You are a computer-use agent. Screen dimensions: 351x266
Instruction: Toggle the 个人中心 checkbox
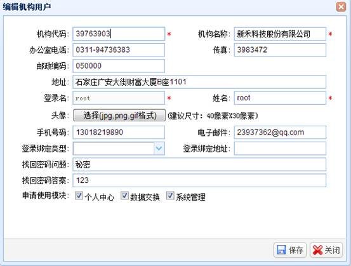coord(79,196)
